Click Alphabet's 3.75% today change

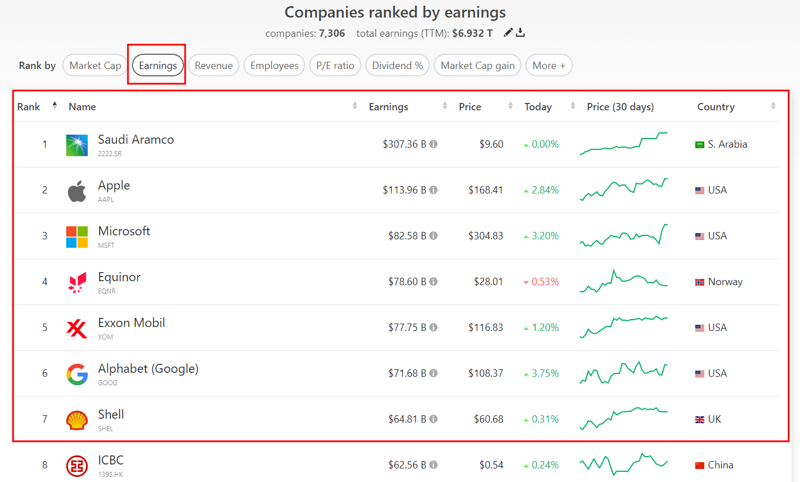(541, 373)
